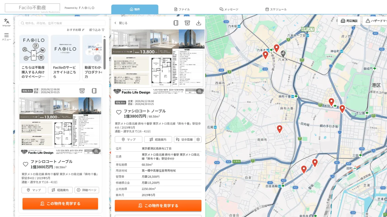Click この物件を見学する in the detail panel
Image resolution: width=387 pixels, height=217 pixels.
pyautogui.click(x=158, y=206)
